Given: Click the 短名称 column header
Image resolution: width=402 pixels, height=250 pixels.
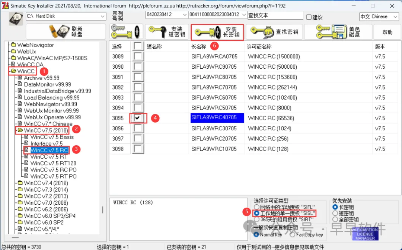Looking at the screenshot, I should coord(154,46).
